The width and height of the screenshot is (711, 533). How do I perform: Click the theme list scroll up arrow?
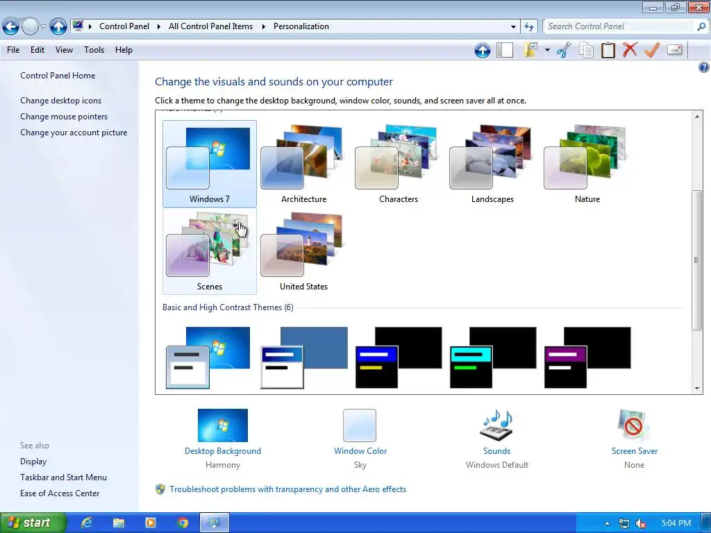tap(697, 117)
